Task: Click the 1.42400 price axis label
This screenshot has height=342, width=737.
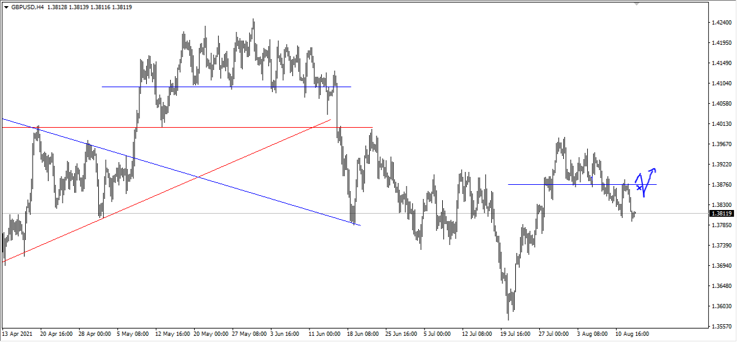Action: click(720, 23)
